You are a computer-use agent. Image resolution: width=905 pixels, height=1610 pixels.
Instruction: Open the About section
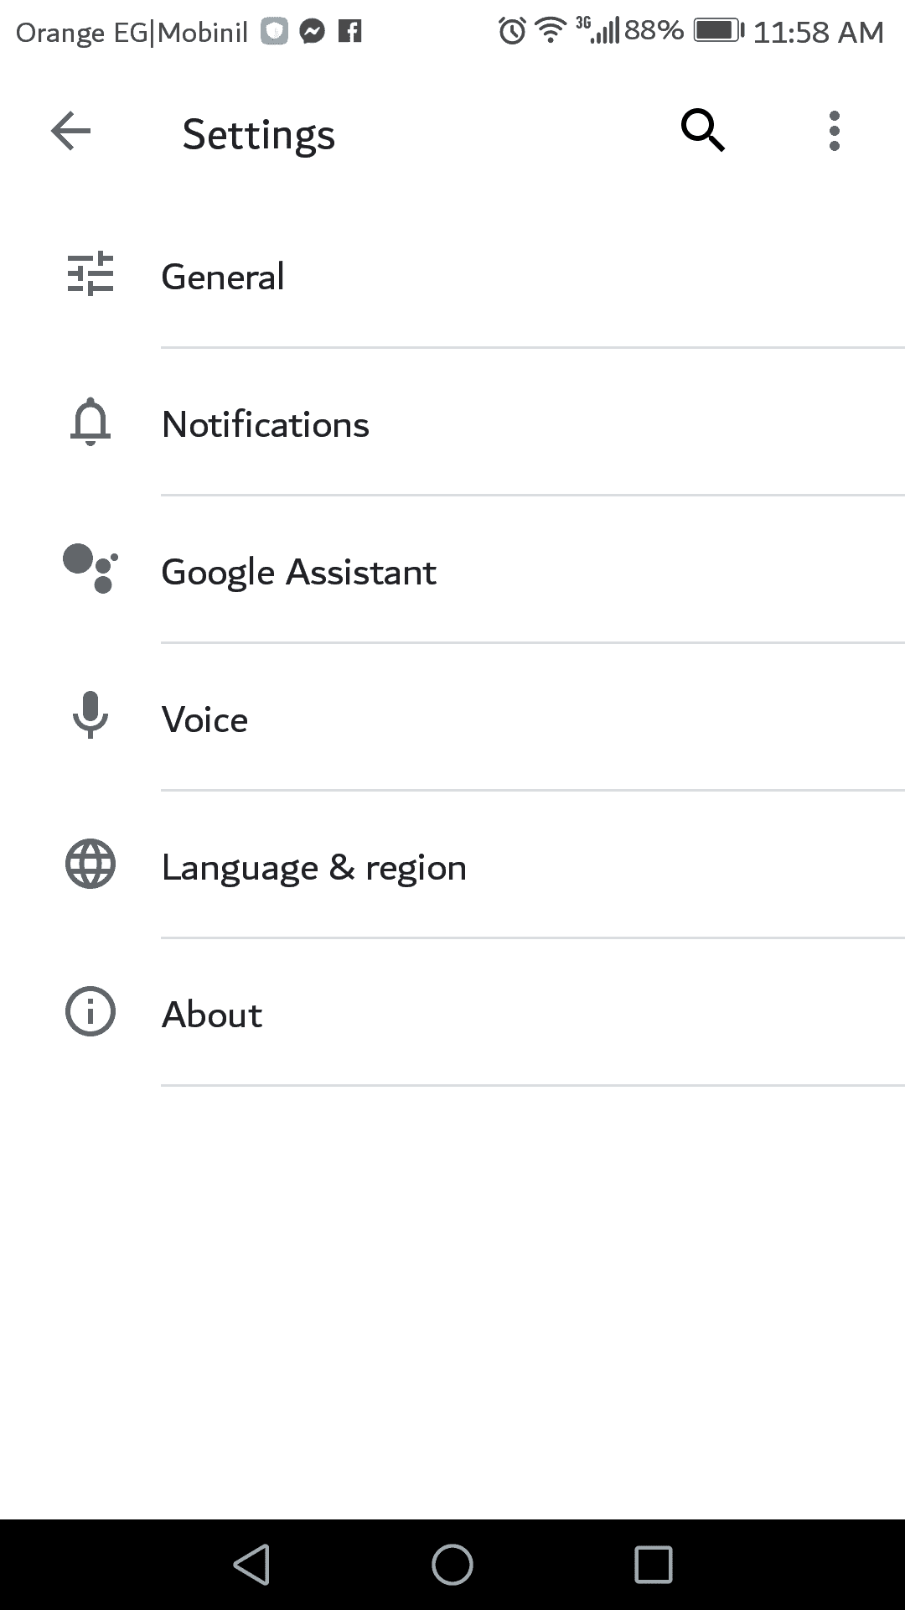[x=212, y=1015]
